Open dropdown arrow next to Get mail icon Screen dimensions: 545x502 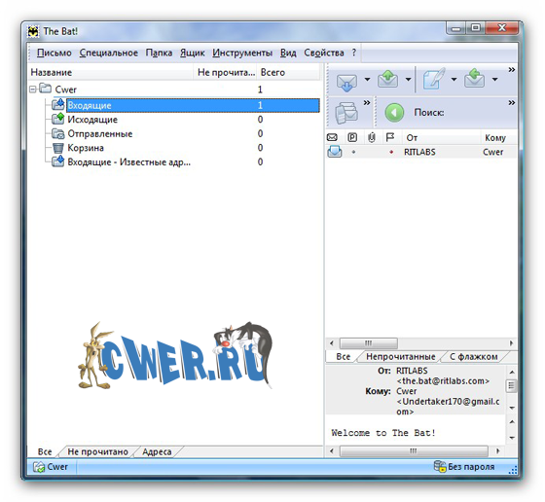click(x=367, y=80)
